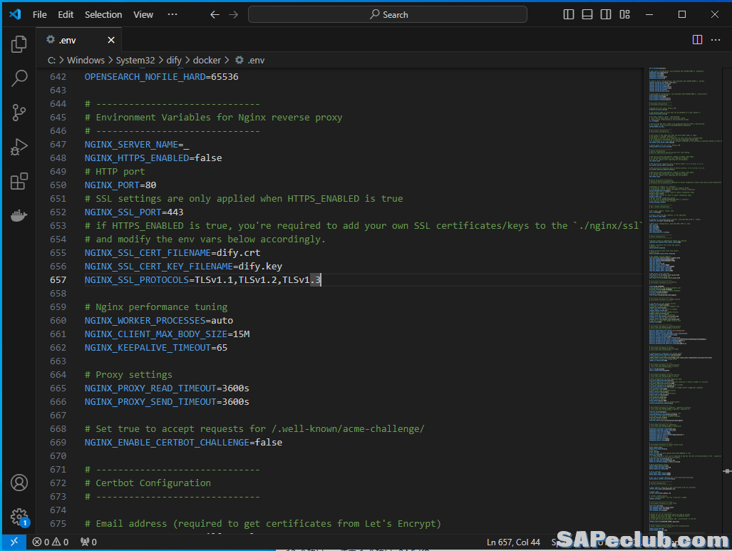Toggle the bottom panel visibility

point(587,14)
